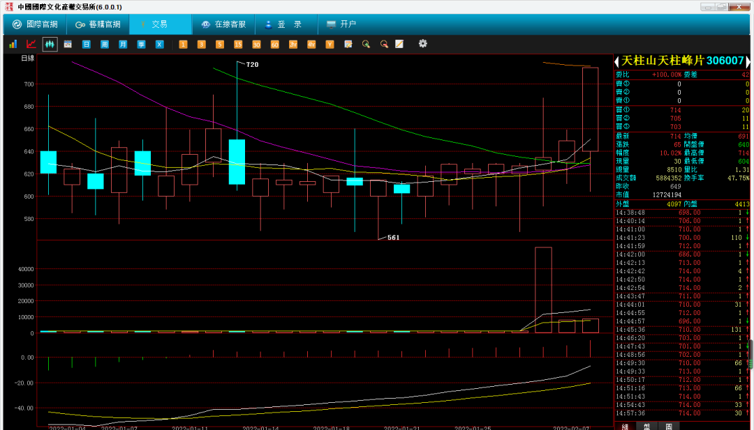This screenshot has height=430, width=754.
Task: Select the trade row at 14:41:23
Action: click(682, 238)
